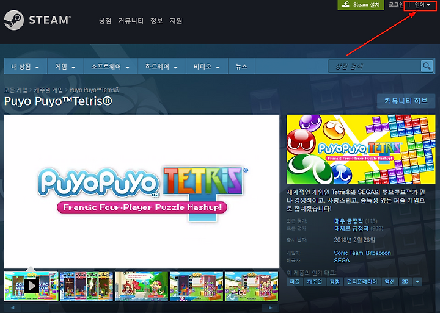Open the 뉴스 tab
This screenshot has height=313, width=440.
pos(241,67)
